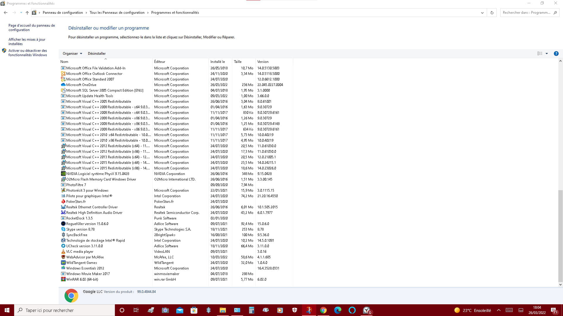Click the WebAdvisor par McAfee icon
This screenshot has height=316, width=563.
pos(63,257)
